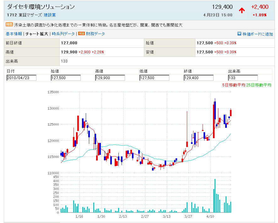
Task: Click the 25日移動平均 legend label
Action: click(259, 85)
